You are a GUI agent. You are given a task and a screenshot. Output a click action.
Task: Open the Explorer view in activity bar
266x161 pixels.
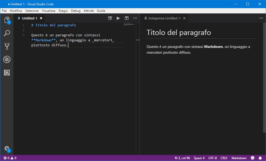pyautogui.click(x=7, y=20)
